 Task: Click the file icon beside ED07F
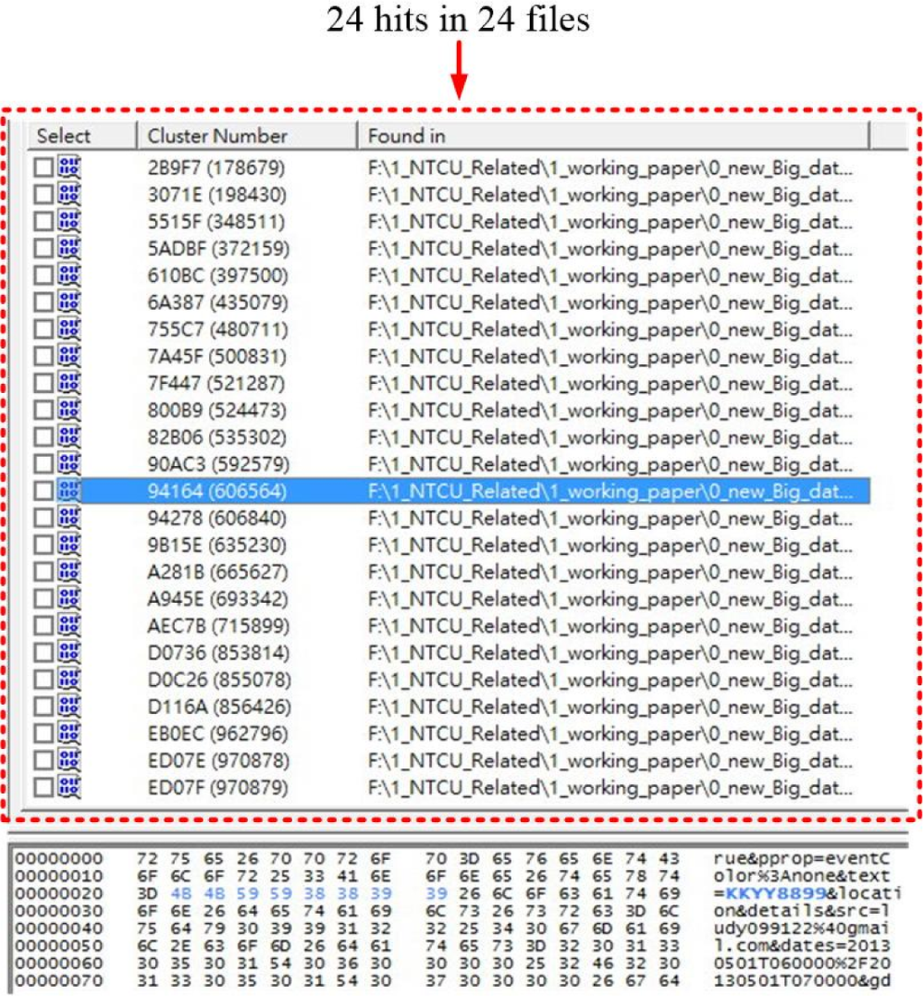pos(69,787)
